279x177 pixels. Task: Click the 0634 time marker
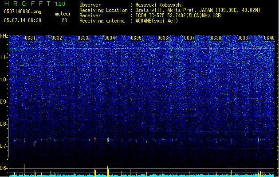[x=110, y=38]
